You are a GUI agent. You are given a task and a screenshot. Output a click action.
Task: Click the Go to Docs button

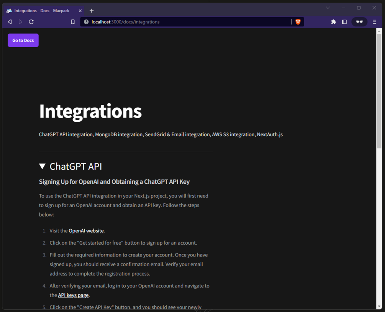[23, 41]
